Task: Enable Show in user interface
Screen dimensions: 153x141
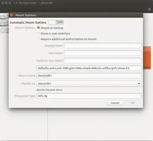Action: [39, 33]
